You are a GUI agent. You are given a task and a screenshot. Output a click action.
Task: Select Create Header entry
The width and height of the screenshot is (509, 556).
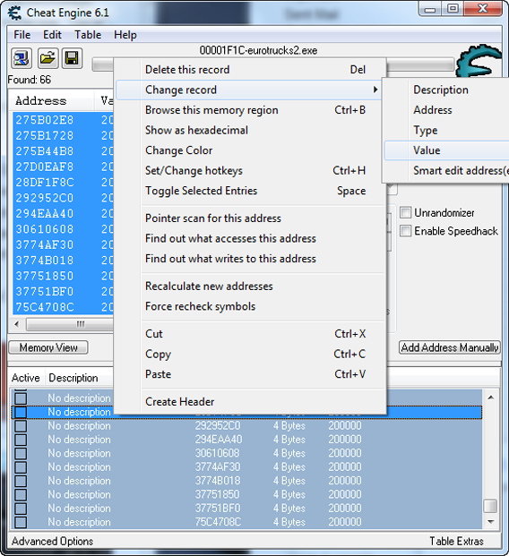pos(250,402)
